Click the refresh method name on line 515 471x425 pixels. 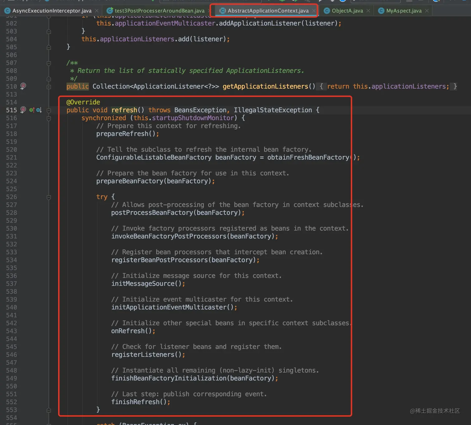[x=124, y=110]
